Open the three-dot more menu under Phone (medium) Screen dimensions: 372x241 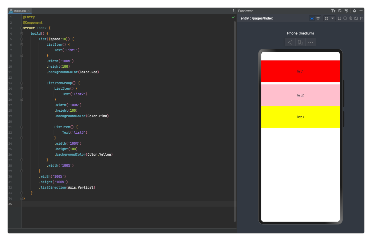(311, 42)
